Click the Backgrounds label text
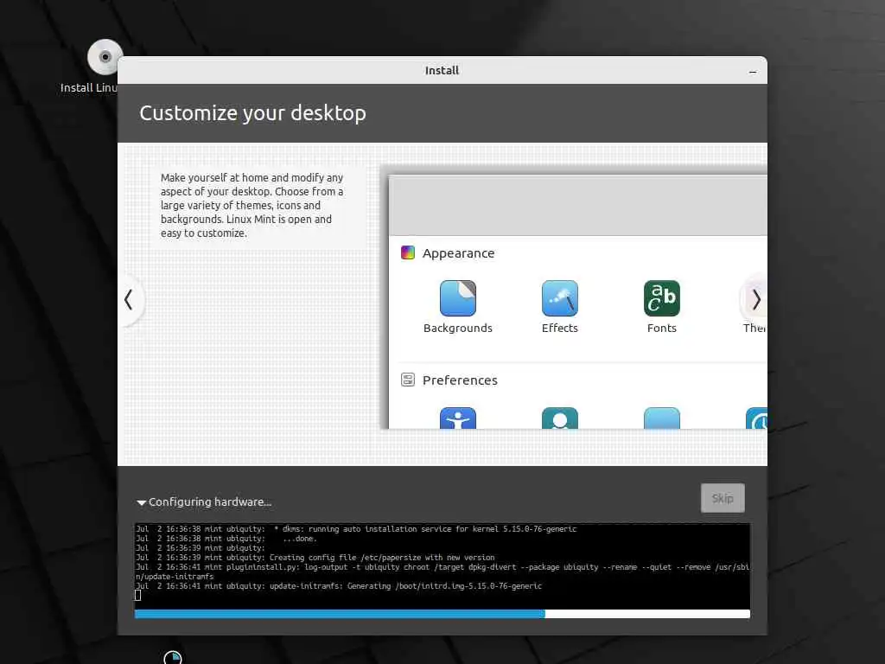Image resolution: width=885 pixels, height=664 pixels. pyautogui.click(x=458, y=328)
